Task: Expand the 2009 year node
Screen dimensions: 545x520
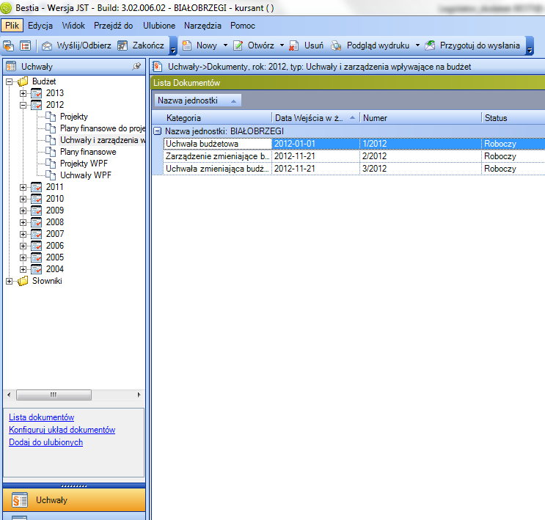Action: pyautogui.click(x=23, y=210)
